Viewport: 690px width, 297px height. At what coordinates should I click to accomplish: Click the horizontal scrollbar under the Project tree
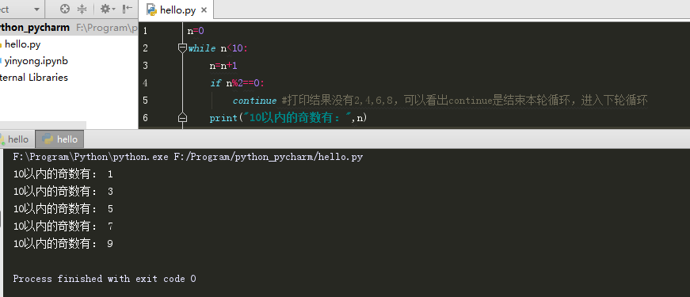pyautogui.click(x=43, y=125)
